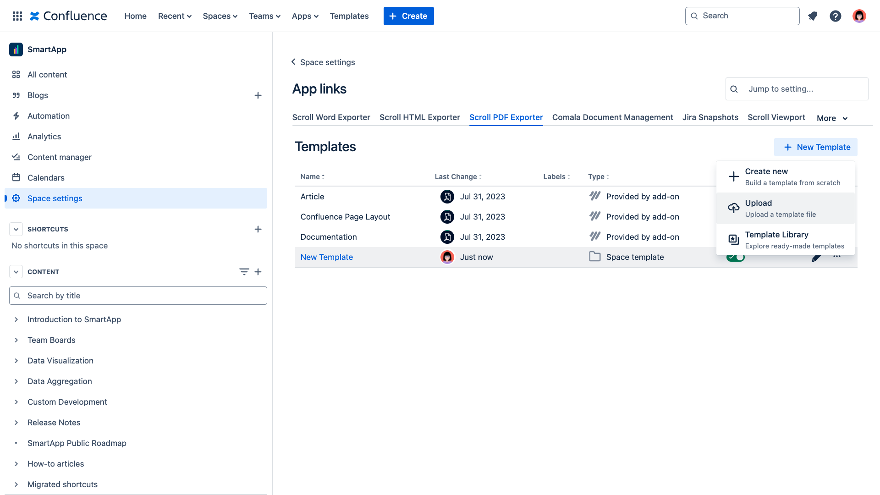Open the three-dot menu for New Template row
This screenshot has width=880, height=495.
point(837,257)
